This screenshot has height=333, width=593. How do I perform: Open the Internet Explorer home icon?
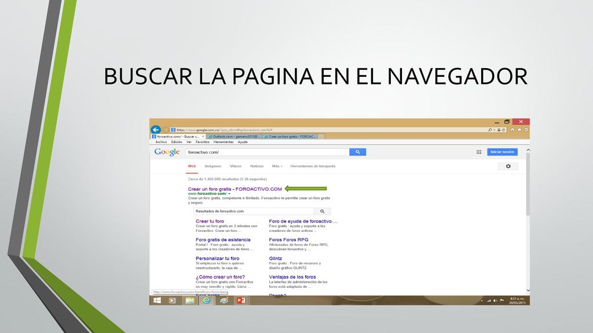[x=513, y=130]
